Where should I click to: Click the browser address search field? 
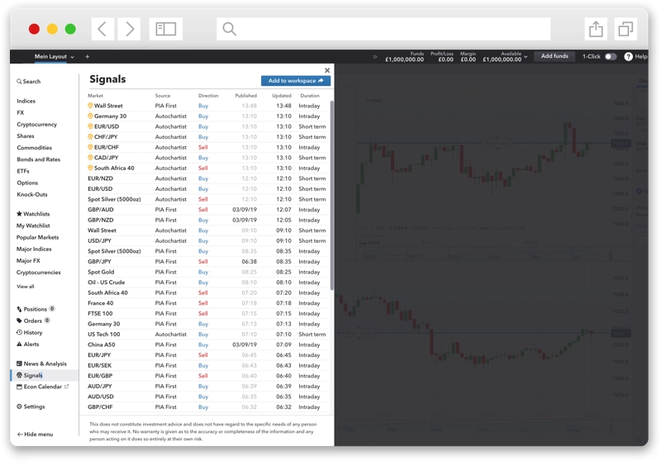[x=383, y=29]
